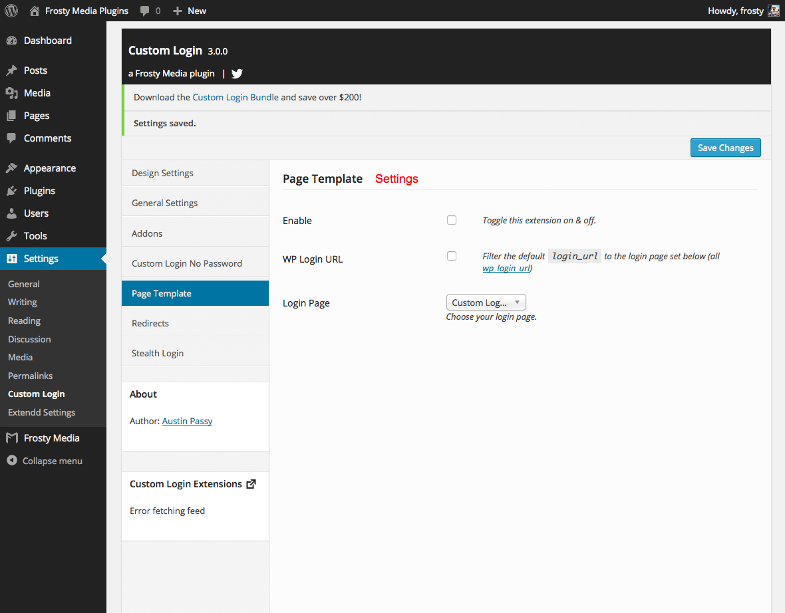Viewport: 785px width, 613px height.
Task: Click the Dashboard menu label
Action: click(47, 41)
